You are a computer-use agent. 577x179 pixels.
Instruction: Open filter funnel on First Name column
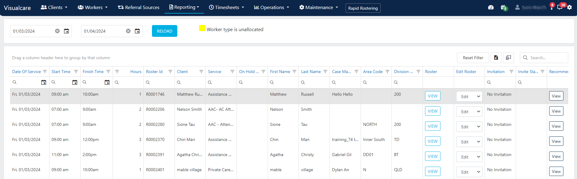(295, 72)
